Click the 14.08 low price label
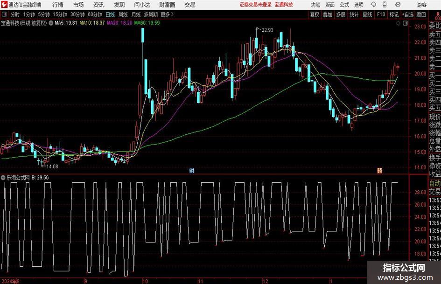Viewport: 441px width, 284px height. [x=52, y=166]
